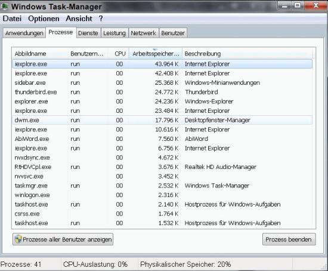Click the Prozess beenden button
Screen dimensions: 328x271
pos(289,239)
